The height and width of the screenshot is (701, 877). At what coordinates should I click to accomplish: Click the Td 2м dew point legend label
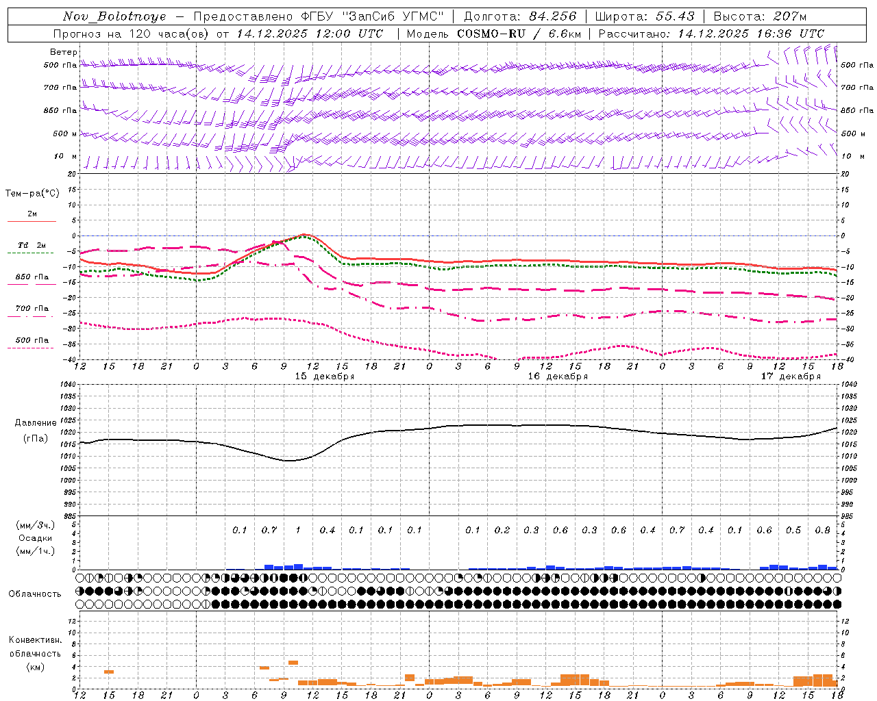32,245
